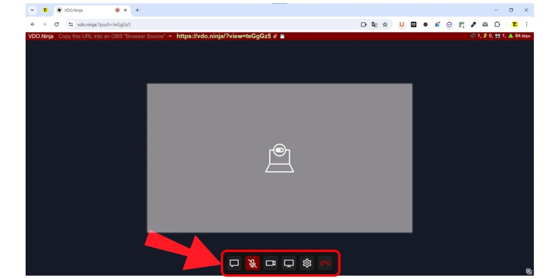559x279 pixels.
Task: Open the purple face extension icon
Action: pos(449,25)
